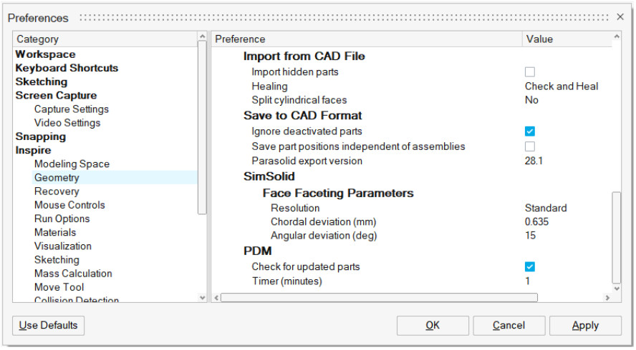Enable Save part positions independent of assemblies
This screenshot has width=636, height=350.
click(530, 146)
